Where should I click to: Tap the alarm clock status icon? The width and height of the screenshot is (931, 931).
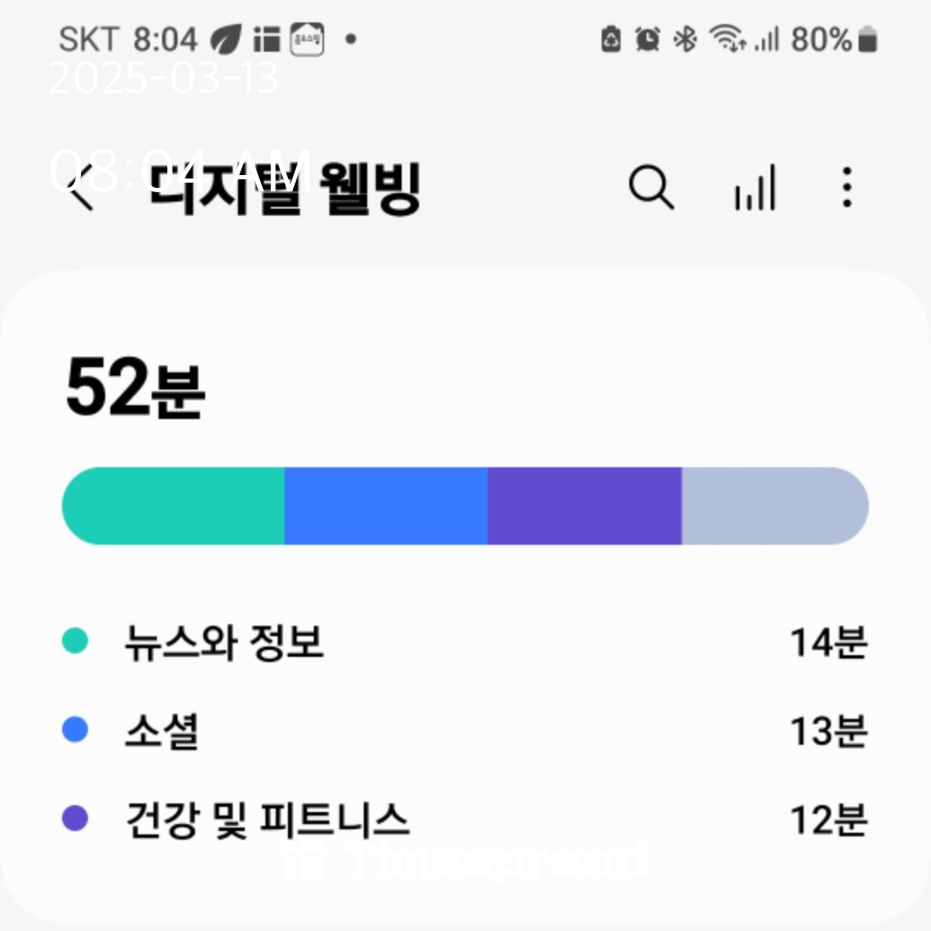(647, 39)
